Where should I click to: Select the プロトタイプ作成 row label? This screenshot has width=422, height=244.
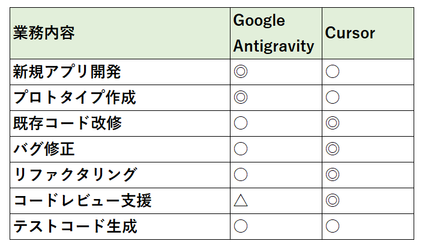point(74,97)
